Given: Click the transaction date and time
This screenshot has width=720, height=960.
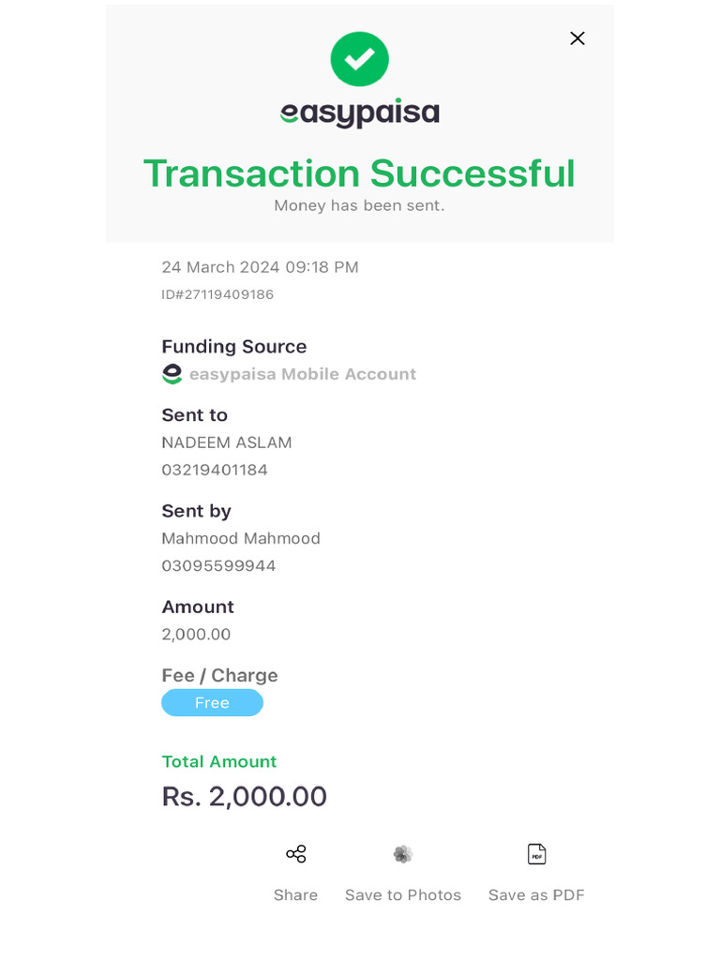Looking at the screenshot, I should (x=260, y=267).
